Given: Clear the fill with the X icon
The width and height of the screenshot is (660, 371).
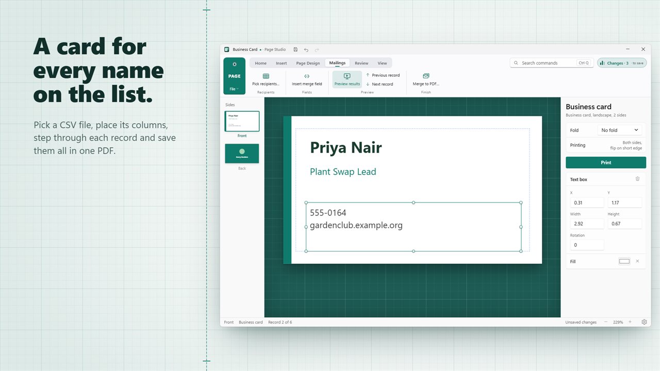Looking at the screenshot, I should tap(637, 261).
